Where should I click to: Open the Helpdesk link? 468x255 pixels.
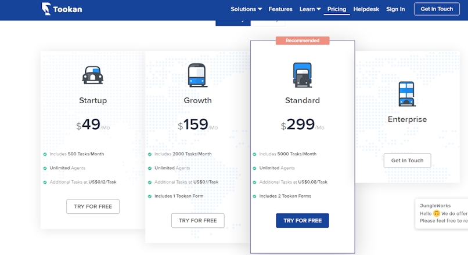[366, 9]
